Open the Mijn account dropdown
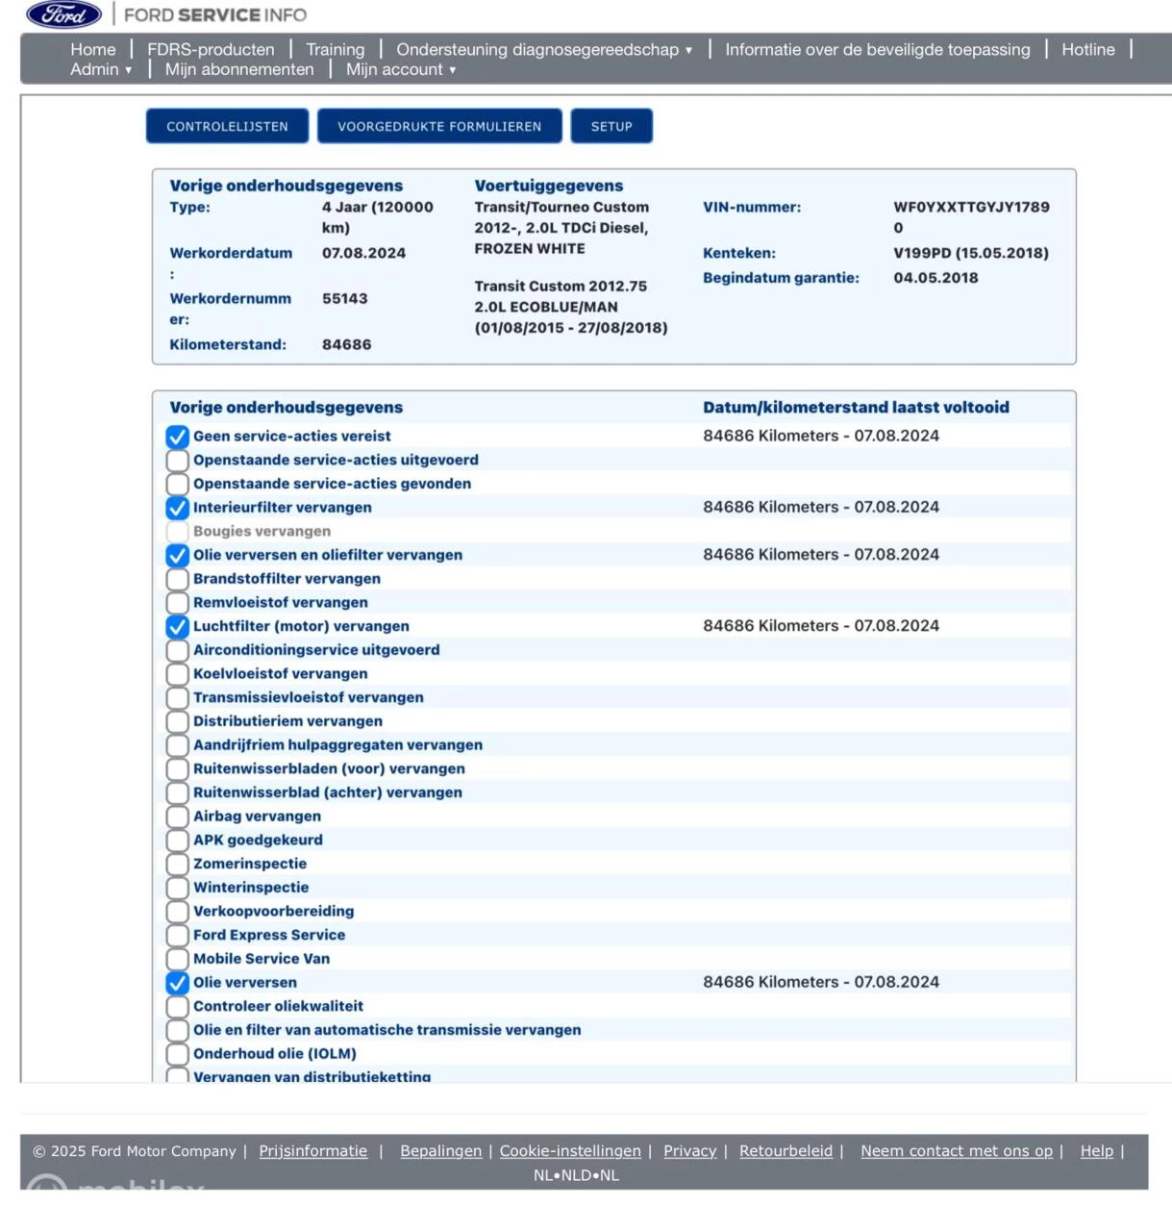 coord(401,69)
